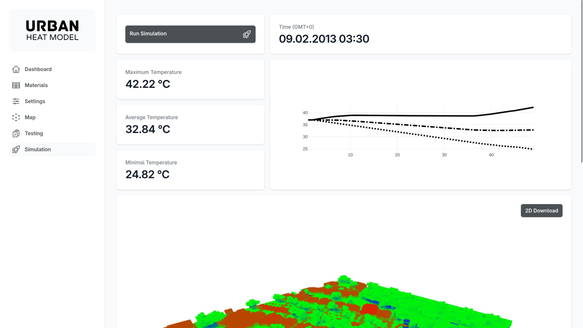Click the table icon beside Materials
583x328 pixels.
[x=16, y=85]
